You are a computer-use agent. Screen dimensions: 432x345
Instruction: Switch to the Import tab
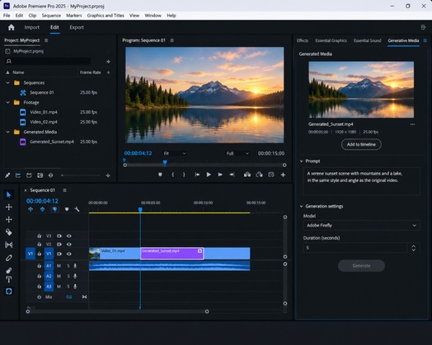[x=31, y=27]
